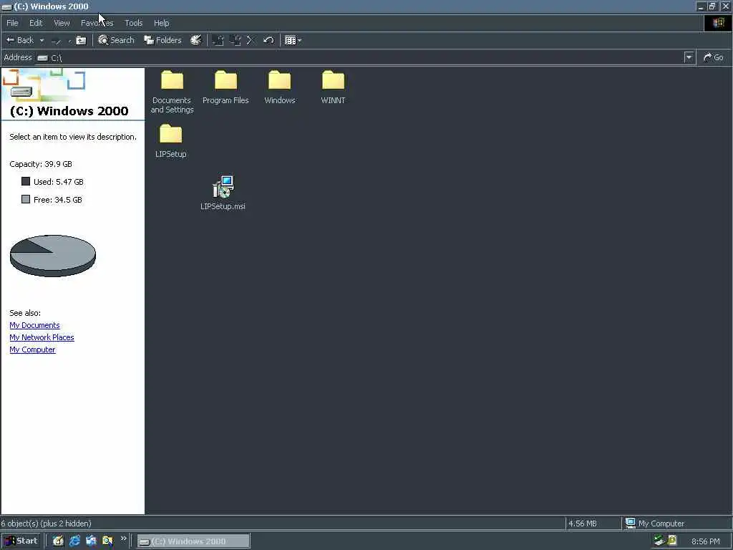Open the My Network Places link
This screenshot has width=733, height=550.
tap(42, 337)
